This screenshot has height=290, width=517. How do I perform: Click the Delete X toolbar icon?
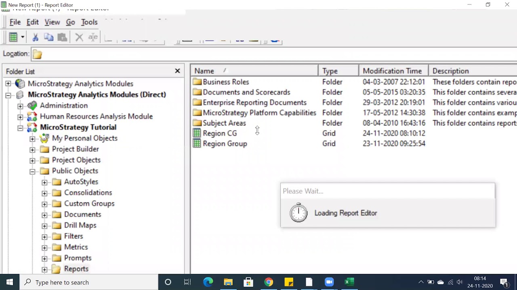(79, 37)
